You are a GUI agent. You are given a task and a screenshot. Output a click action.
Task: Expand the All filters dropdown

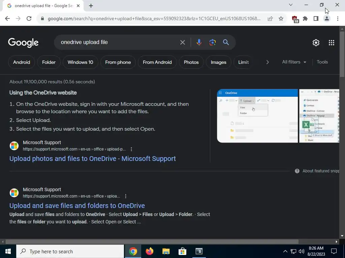(x=294, y=62)
